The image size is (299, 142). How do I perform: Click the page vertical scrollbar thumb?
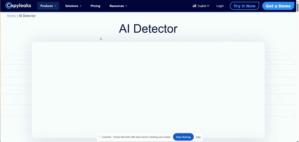298,7
